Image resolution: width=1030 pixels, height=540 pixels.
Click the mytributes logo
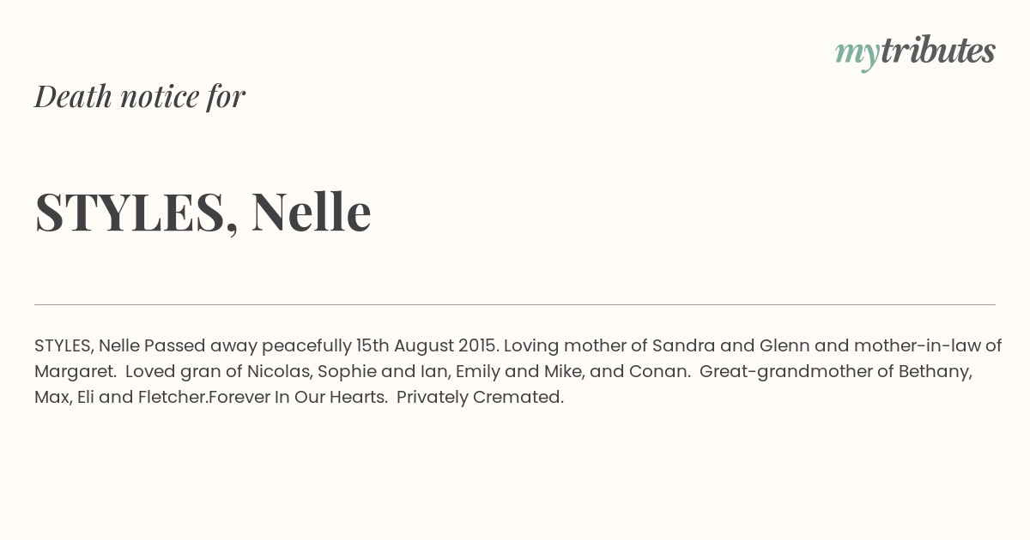pos(915,51)
